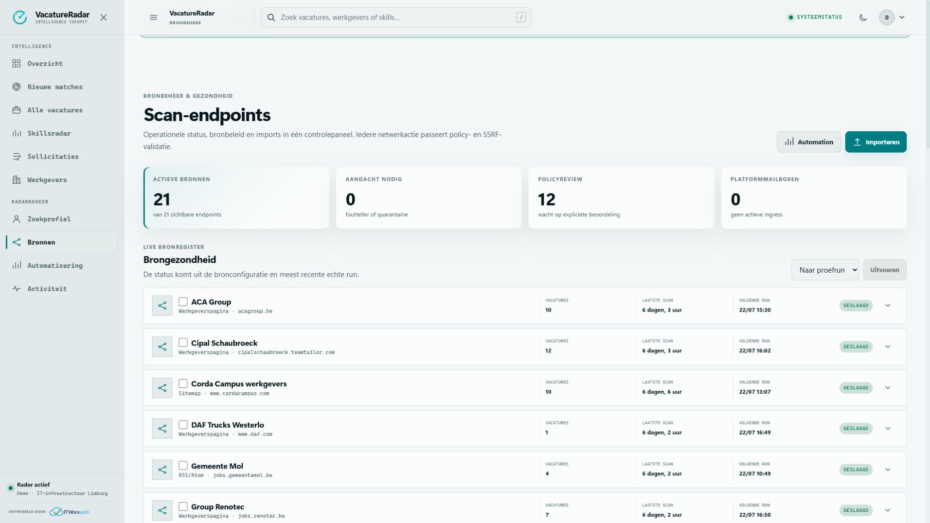
Task: Click the Bronbeheer & Gezondheid label
Action: [x=188, y=96]
